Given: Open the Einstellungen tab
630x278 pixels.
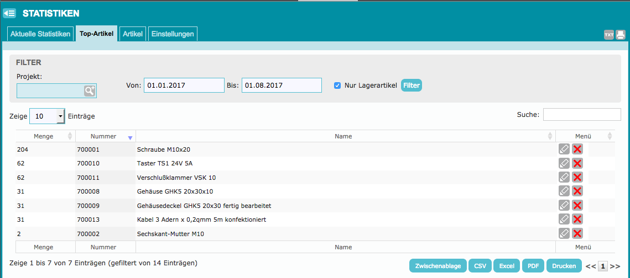Looking at the screenshot, I should click(x=173, y=34).
